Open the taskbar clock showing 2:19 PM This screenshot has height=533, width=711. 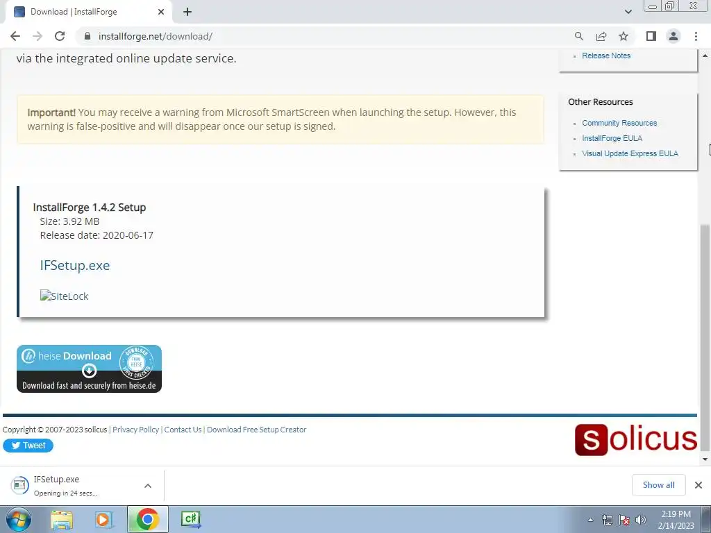pyautogui.click(x=676, y=520)
